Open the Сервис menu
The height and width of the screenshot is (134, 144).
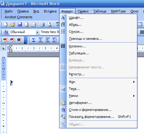83,11
